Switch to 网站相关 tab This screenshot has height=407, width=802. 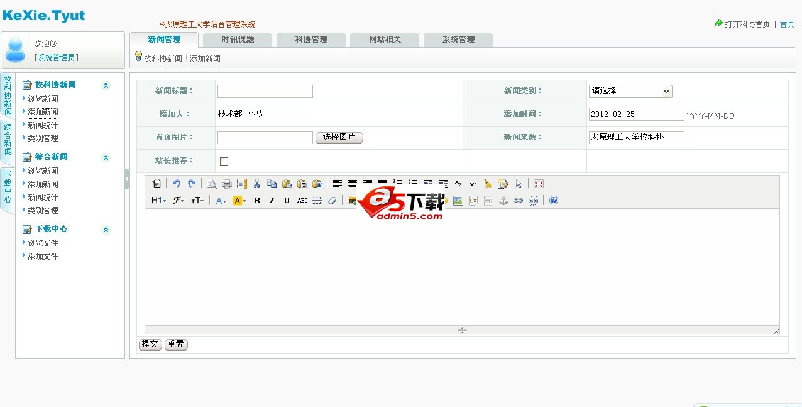385,40
